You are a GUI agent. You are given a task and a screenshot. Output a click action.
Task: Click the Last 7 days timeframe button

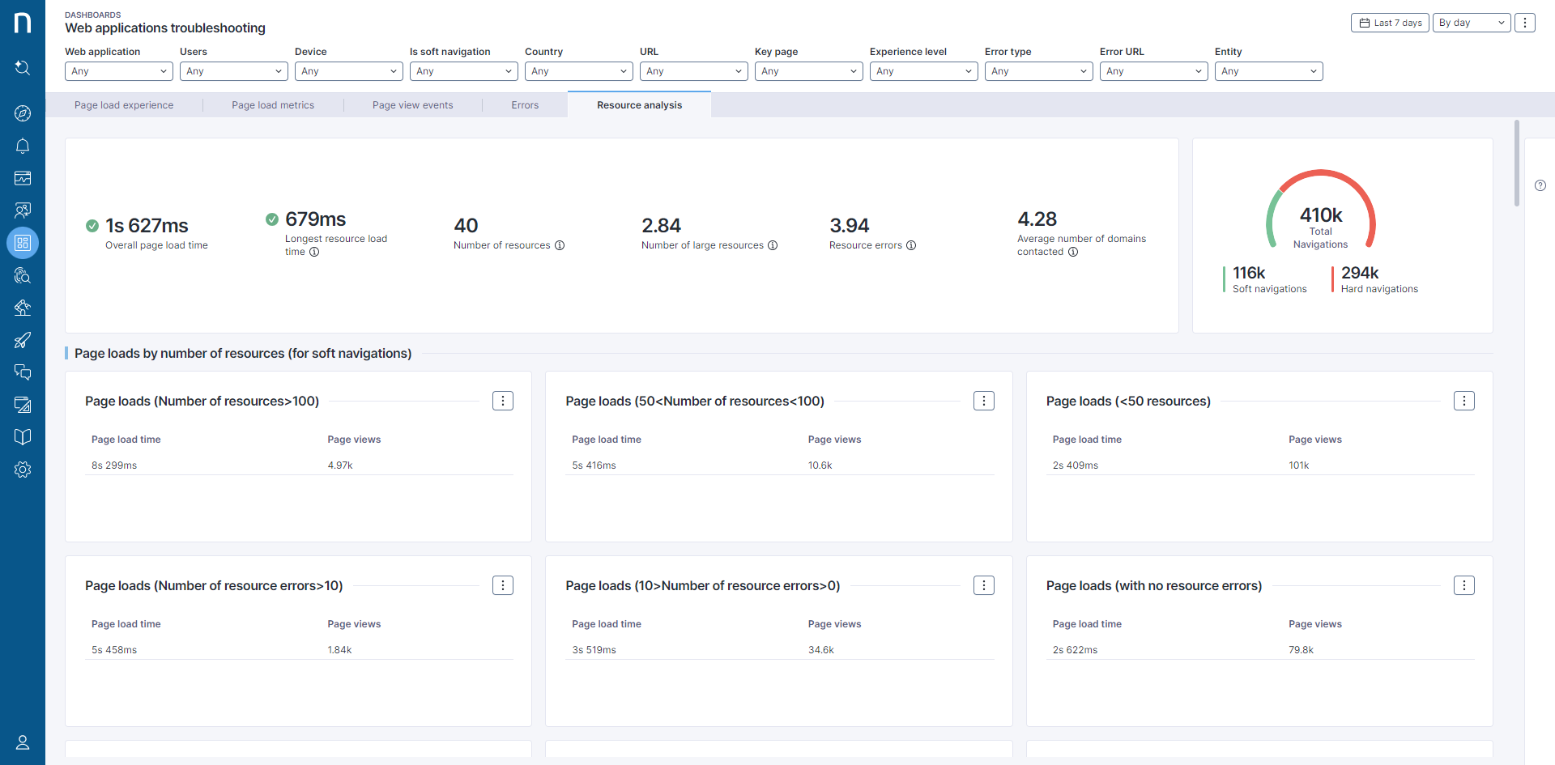point(1390,23)
